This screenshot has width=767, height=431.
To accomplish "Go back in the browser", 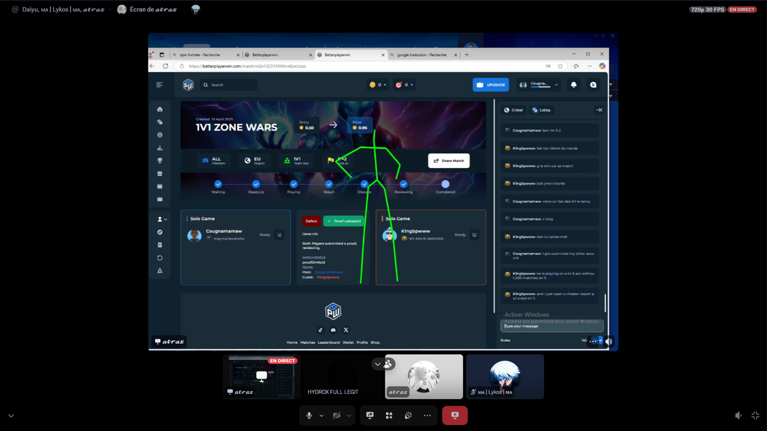I will [x=153, y=66].
